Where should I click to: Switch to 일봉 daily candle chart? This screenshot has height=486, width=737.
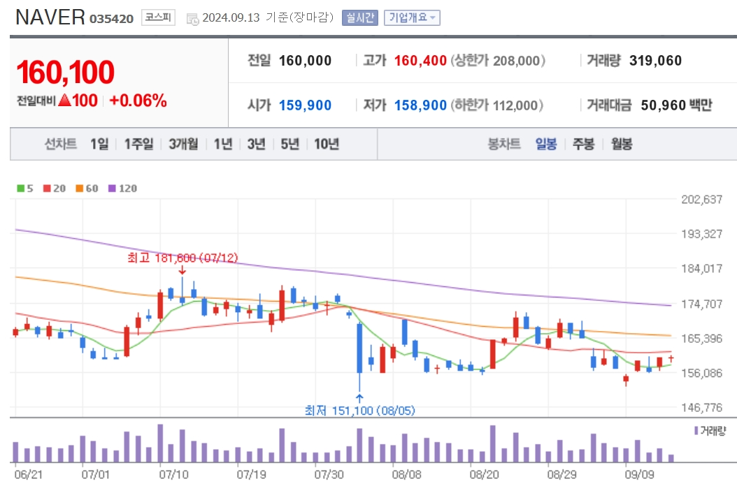click(x=546, y=144)
